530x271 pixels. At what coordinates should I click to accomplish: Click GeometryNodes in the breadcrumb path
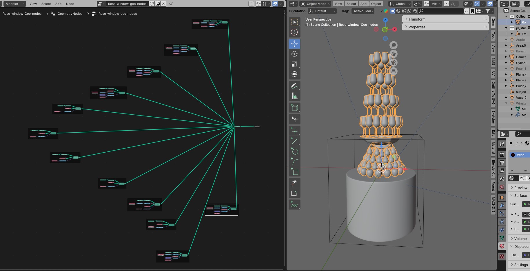70,14
